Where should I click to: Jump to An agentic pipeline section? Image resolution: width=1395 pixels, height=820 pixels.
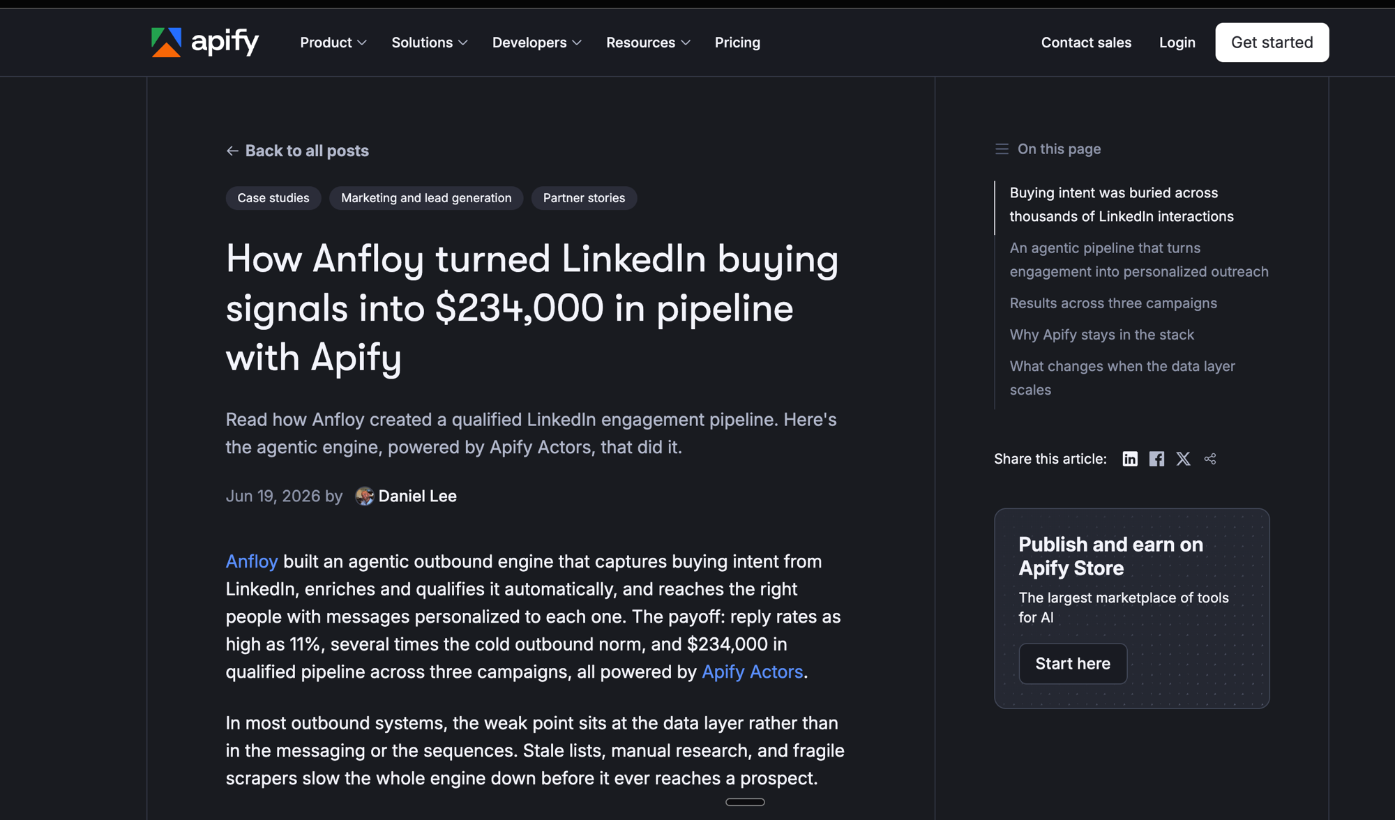coord(1138,259)
